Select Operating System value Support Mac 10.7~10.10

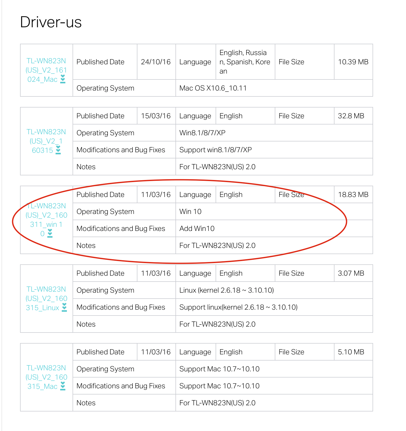219,369
